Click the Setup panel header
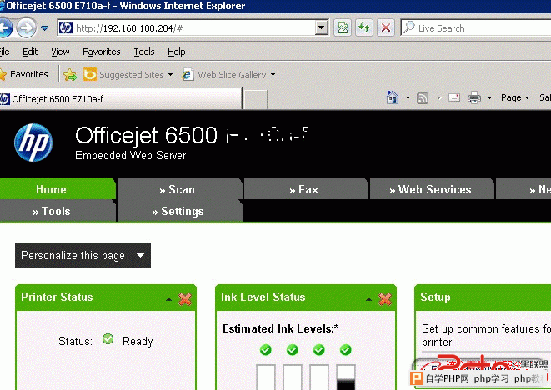Viewport: 551px width, 390px height. coord(483,297)
